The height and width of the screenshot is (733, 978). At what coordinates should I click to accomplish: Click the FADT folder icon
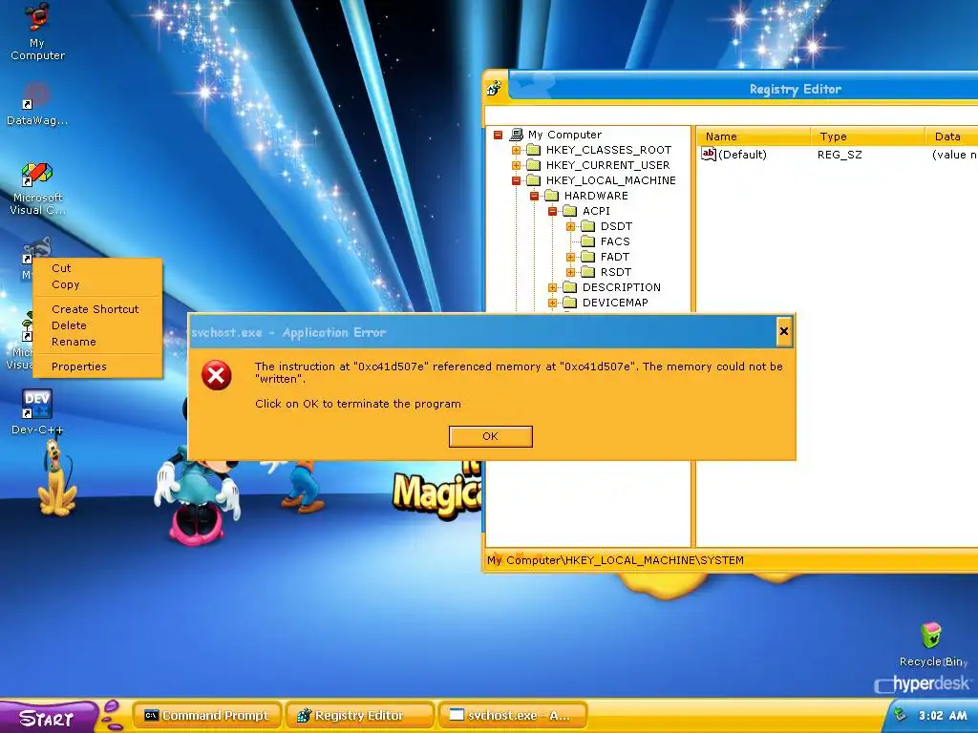pos(587,257)
